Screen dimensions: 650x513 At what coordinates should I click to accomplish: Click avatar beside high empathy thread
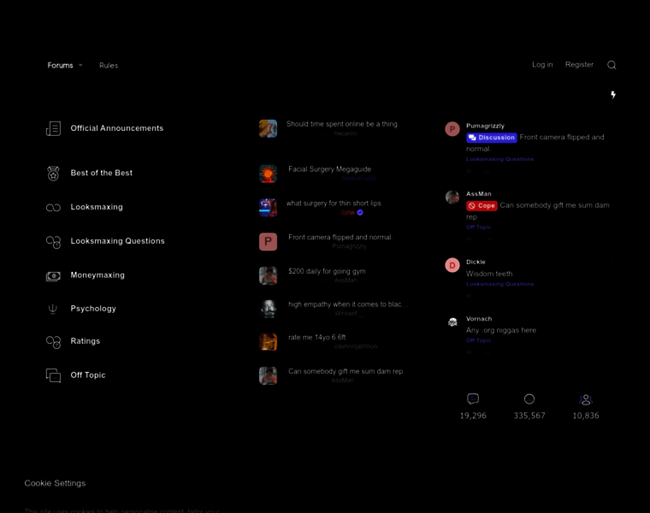(x=269, y=309)
